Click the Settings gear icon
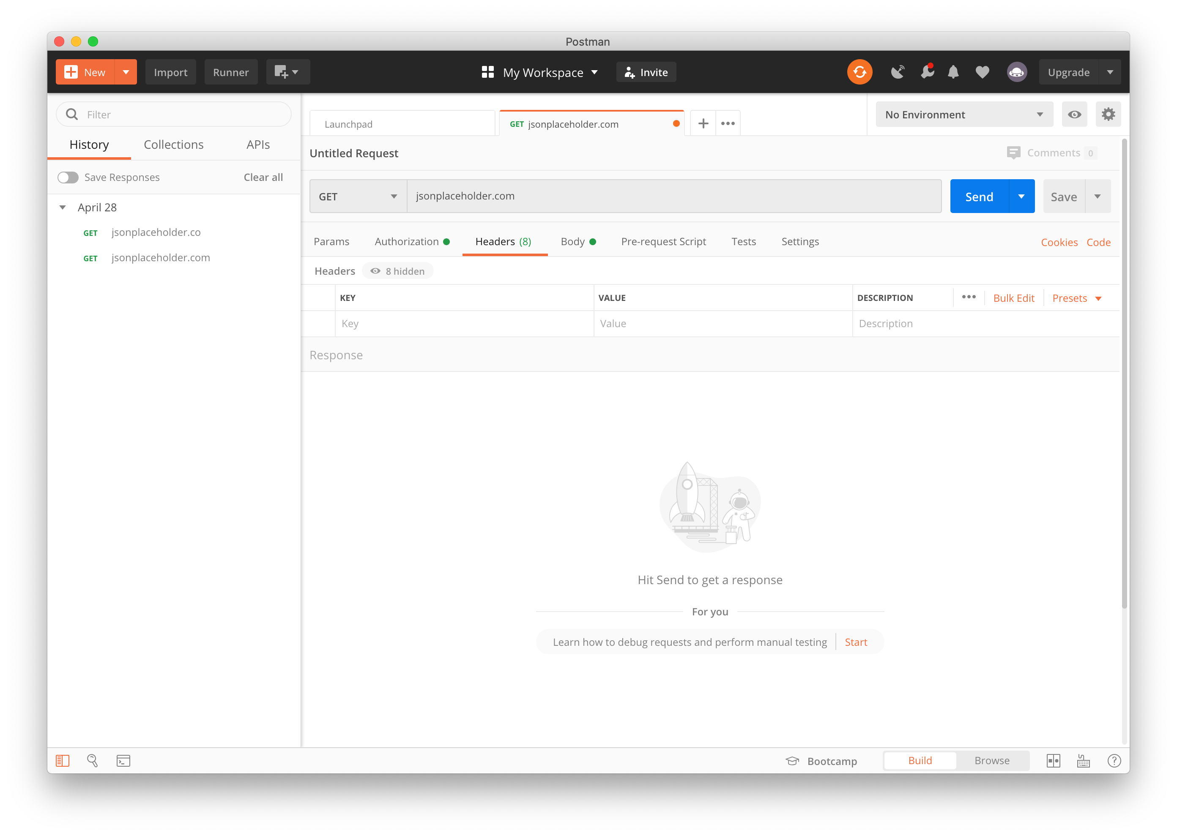This screenshot has height=836, width=1177. (x=1107, y=114)
